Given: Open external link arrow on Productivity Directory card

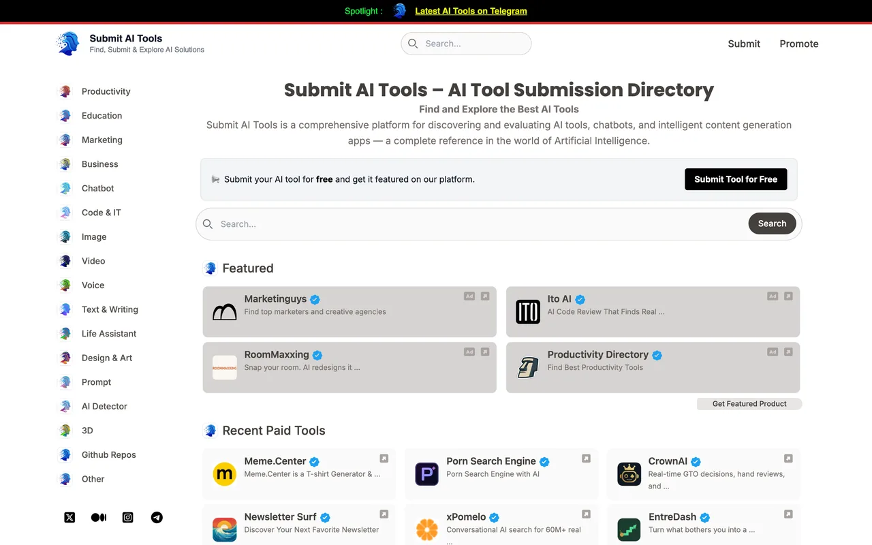Looking at the screenshot, I should coord(788,352).
